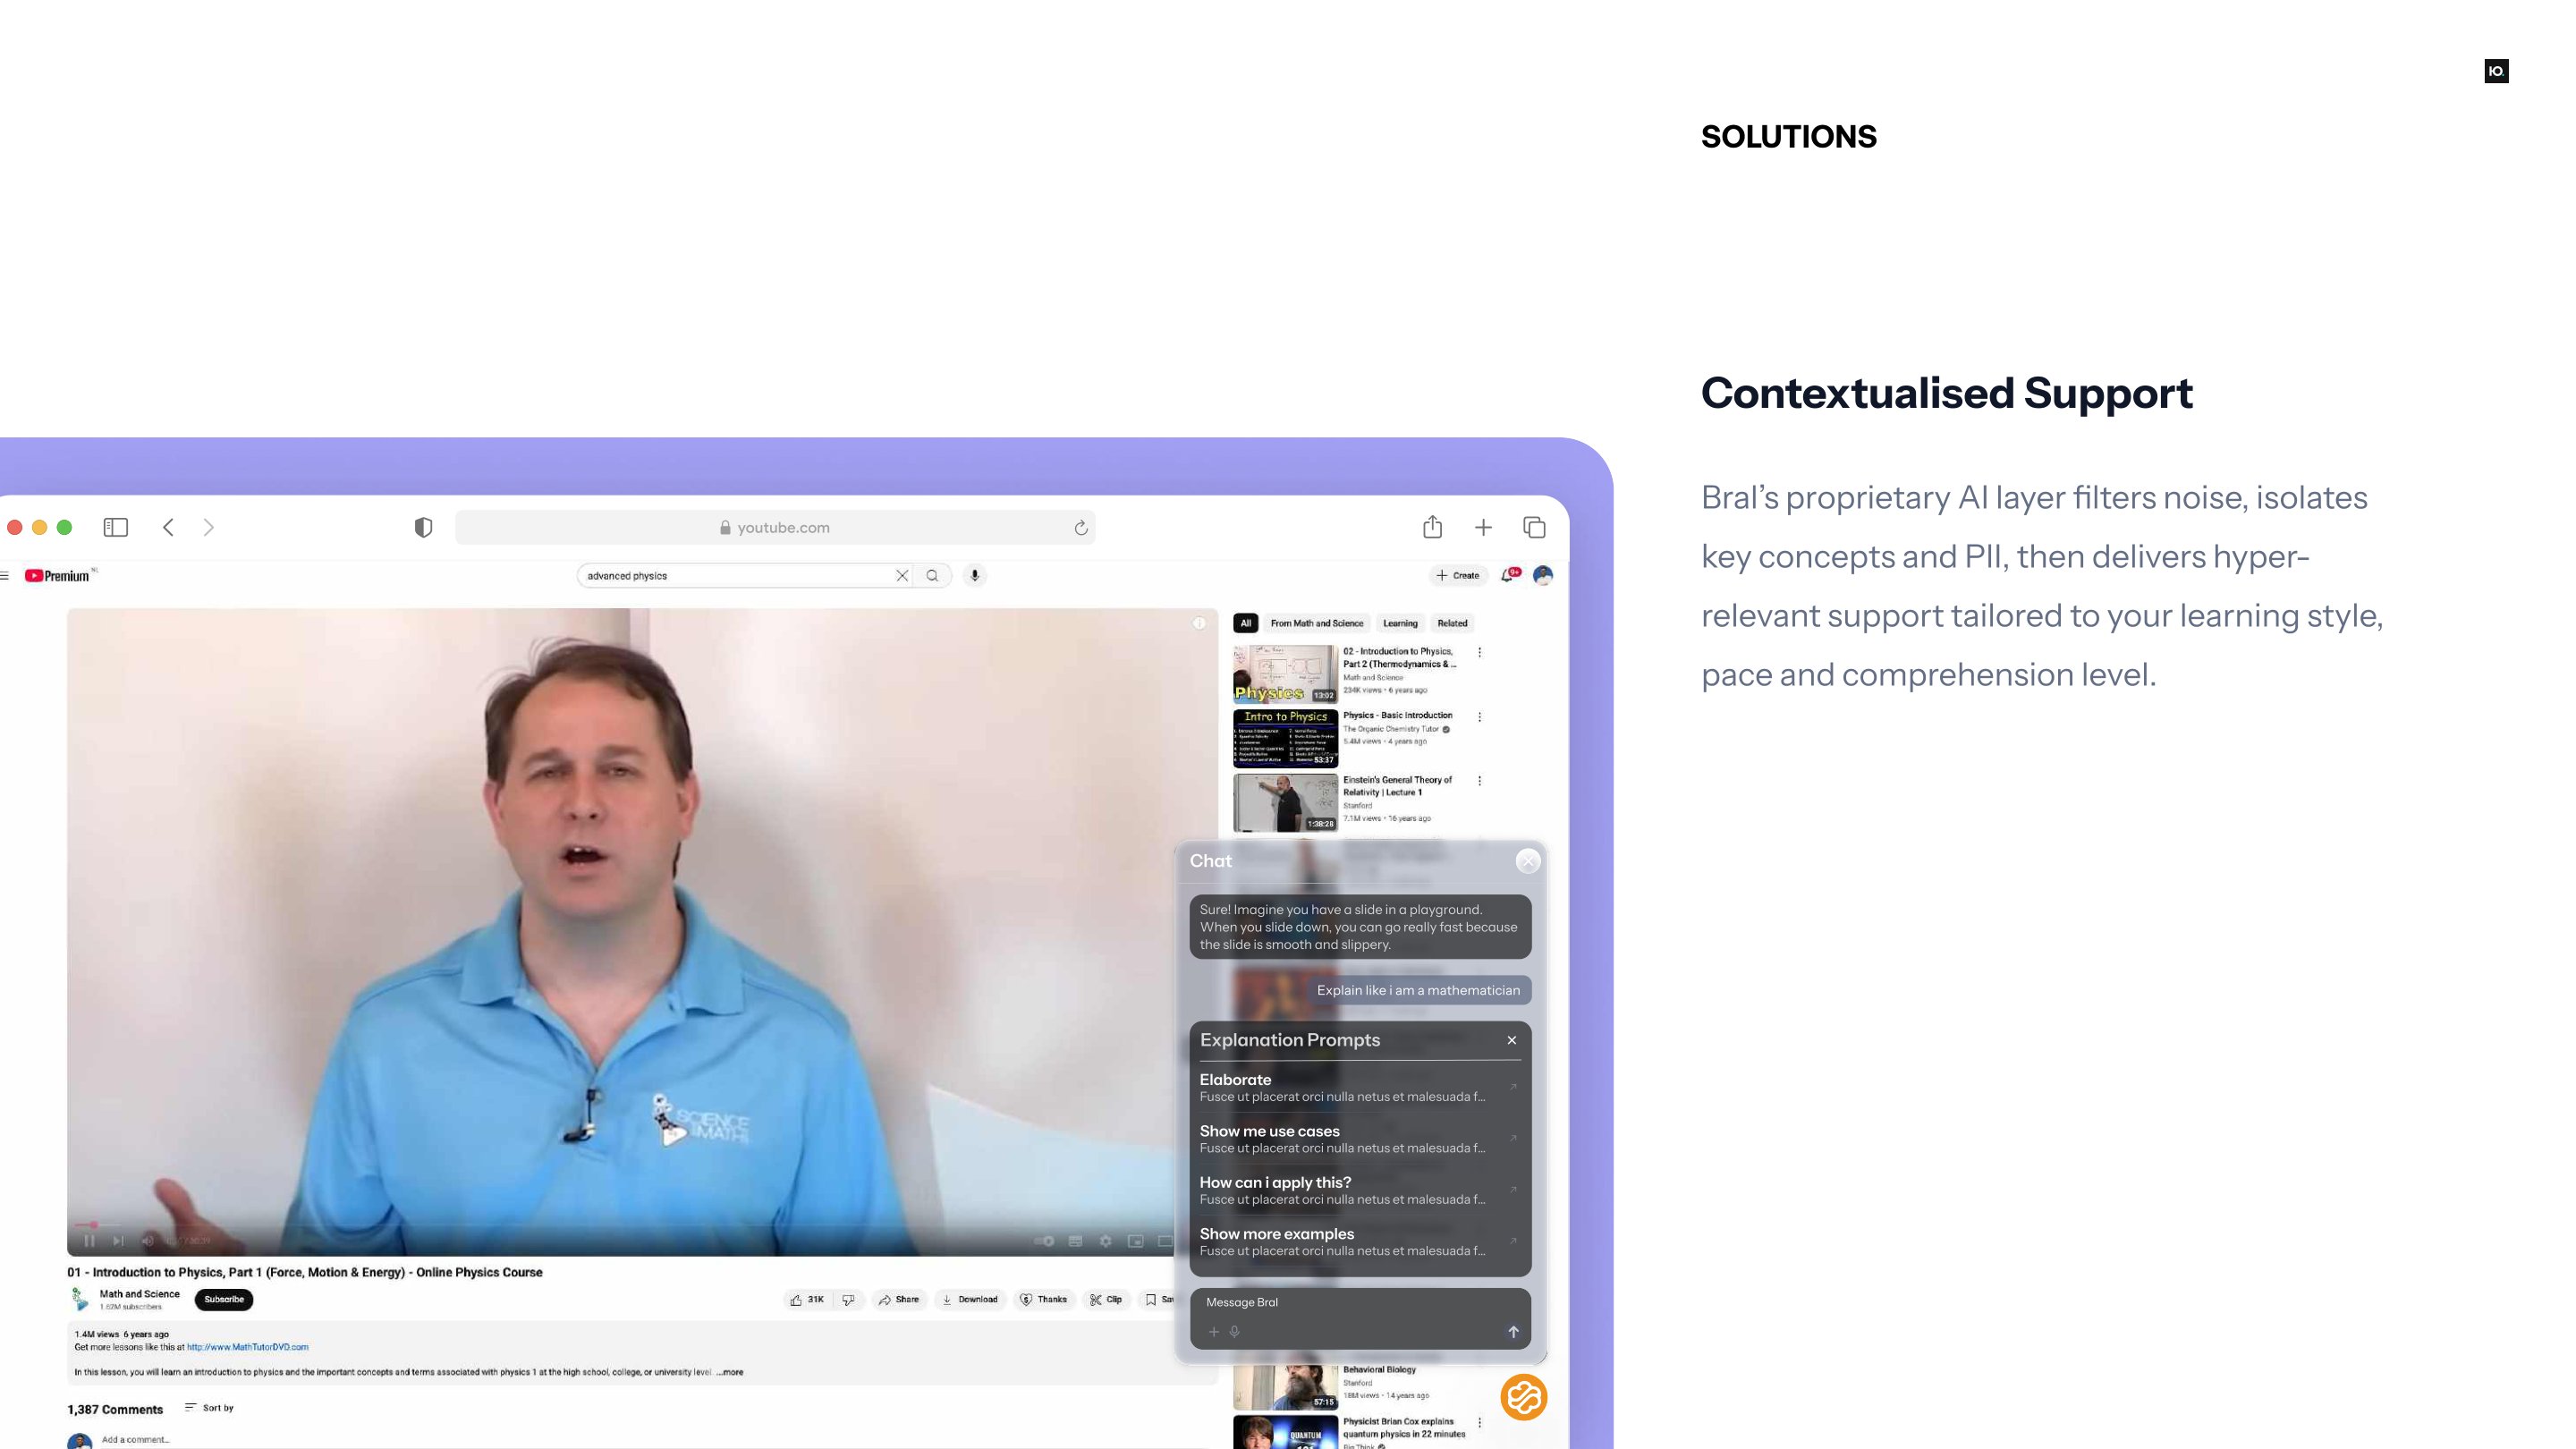Image resolution: width=2576 pixels, height=1449 pixels.
Task: Show Safari tab overview icon
Action: tap(1534, 527)
